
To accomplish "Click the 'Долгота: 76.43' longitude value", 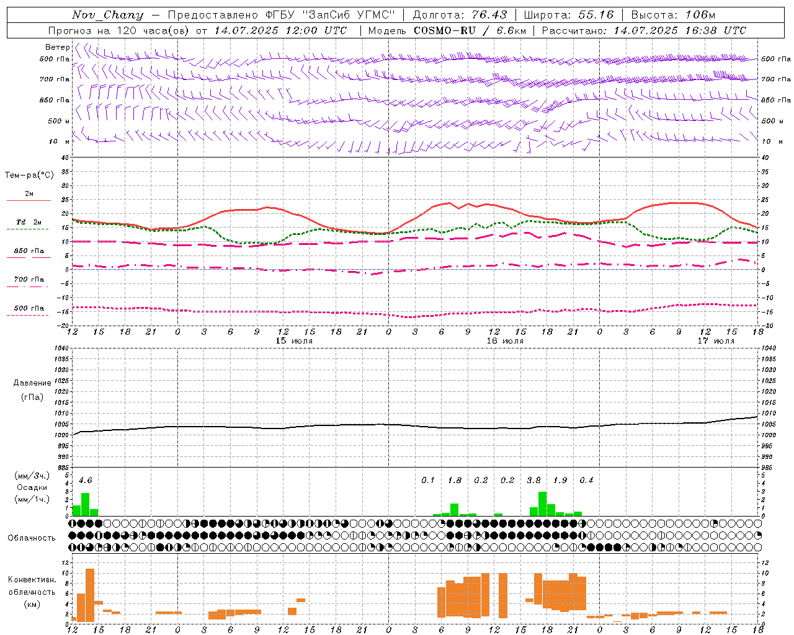I will pos(460,15).
